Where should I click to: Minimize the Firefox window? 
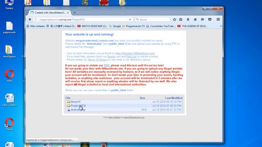click(205, 8)
